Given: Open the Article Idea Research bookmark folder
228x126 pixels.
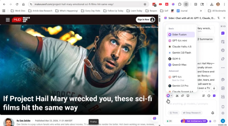Looking at the screenshot, I should 40,11.
